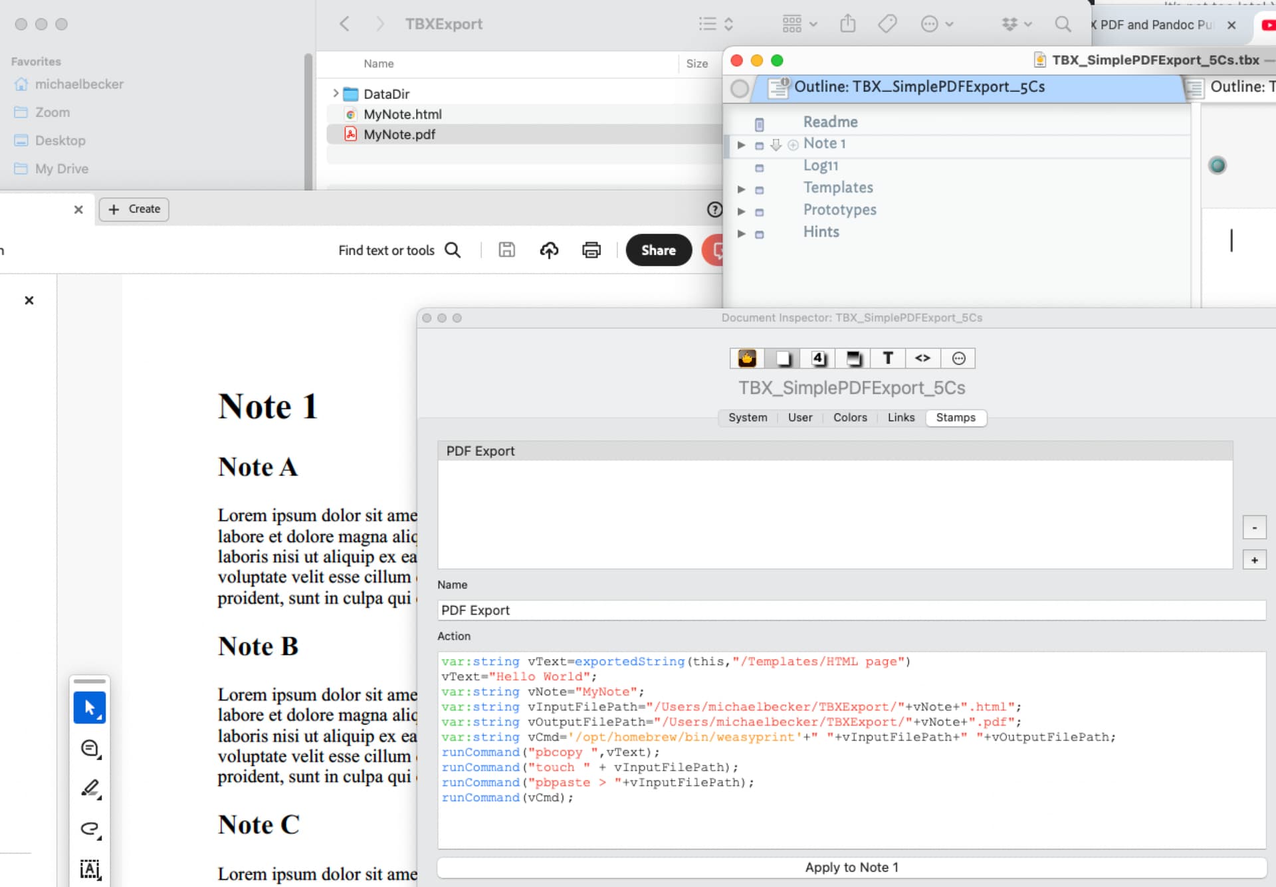Expand the DataDir folder
Image resolution: width=1276 pixels, height=887 pixels.
coord(336,94)
